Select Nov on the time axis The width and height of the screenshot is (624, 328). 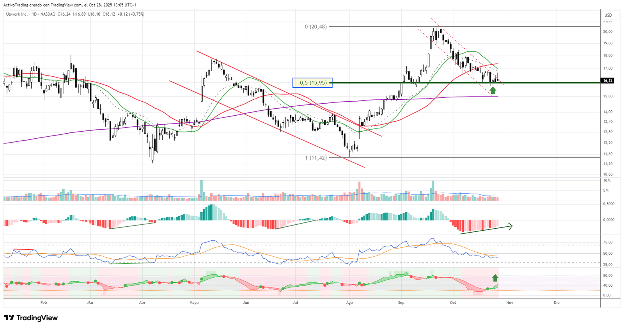pos(510,303)
